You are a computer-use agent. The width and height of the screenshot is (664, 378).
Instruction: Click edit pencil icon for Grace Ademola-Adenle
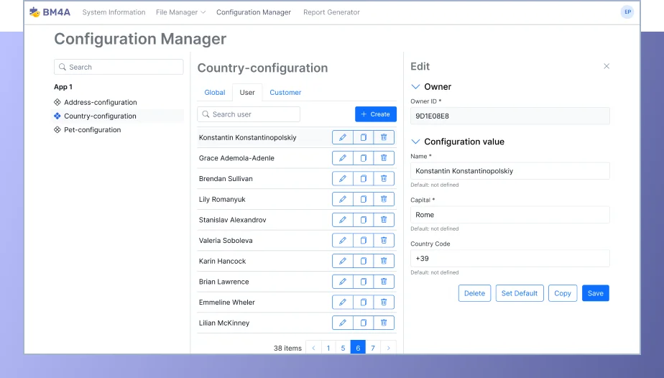(x=342, y=158)
